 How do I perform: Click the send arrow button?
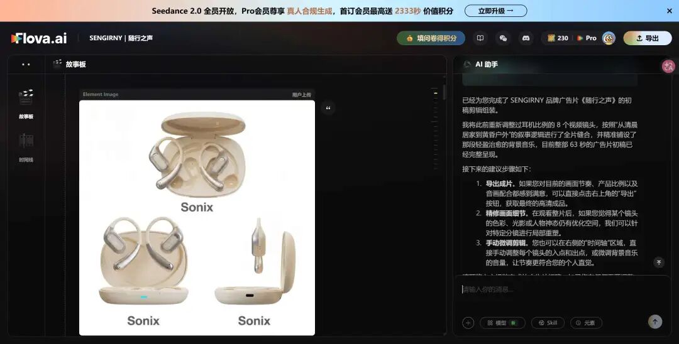click(654, 321)
